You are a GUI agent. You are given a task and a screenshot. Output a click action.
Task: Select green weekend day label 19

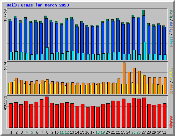[x=103, y=132]
